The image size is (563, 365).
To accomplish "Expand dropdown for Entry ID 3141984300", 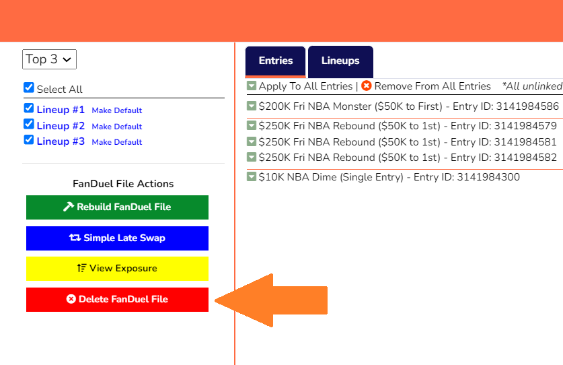I will [252, 176].
